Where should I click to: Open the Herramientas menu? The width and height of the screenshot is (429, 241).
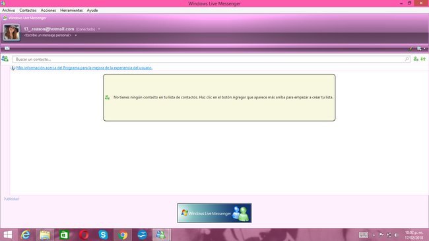tap(71, 10)
